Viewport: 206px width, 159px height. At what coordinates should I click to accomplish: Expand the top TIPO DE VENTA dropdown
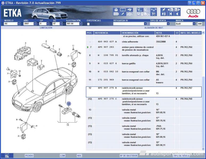point(168,24)
